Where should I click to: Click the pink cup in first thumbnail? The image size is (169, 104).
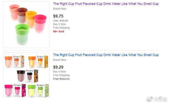click(40, 24)
